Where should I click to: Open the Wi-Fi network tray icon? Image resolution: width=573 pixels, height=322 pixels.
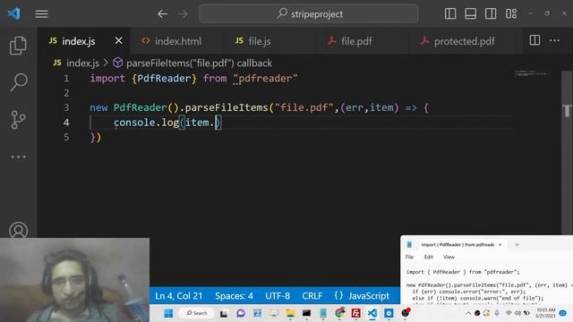click(509, 313)
